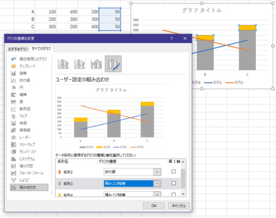
Task: Choose the マップ map chart category
Action: (x=19, y=116)
